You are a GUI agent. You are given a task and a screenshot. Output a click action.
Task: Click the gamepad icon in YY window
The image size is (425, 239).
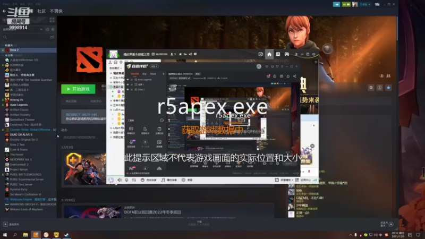[x=286, y=54]
